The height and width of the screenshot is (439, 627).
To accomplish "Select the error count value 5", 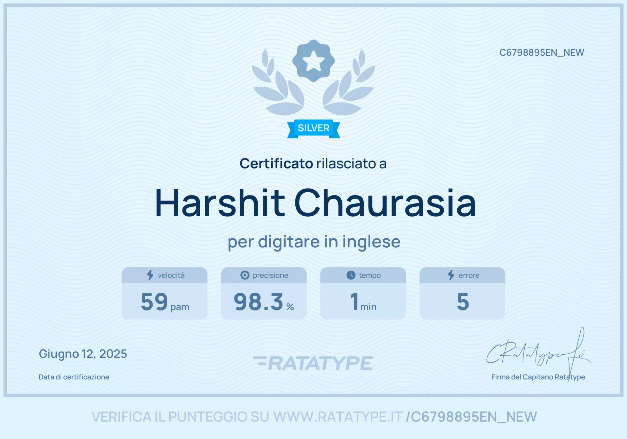I will pos(463,302).
